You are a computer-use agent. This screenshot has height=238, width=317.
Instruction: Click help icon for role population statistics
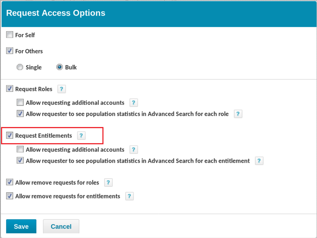click(238, 114)
